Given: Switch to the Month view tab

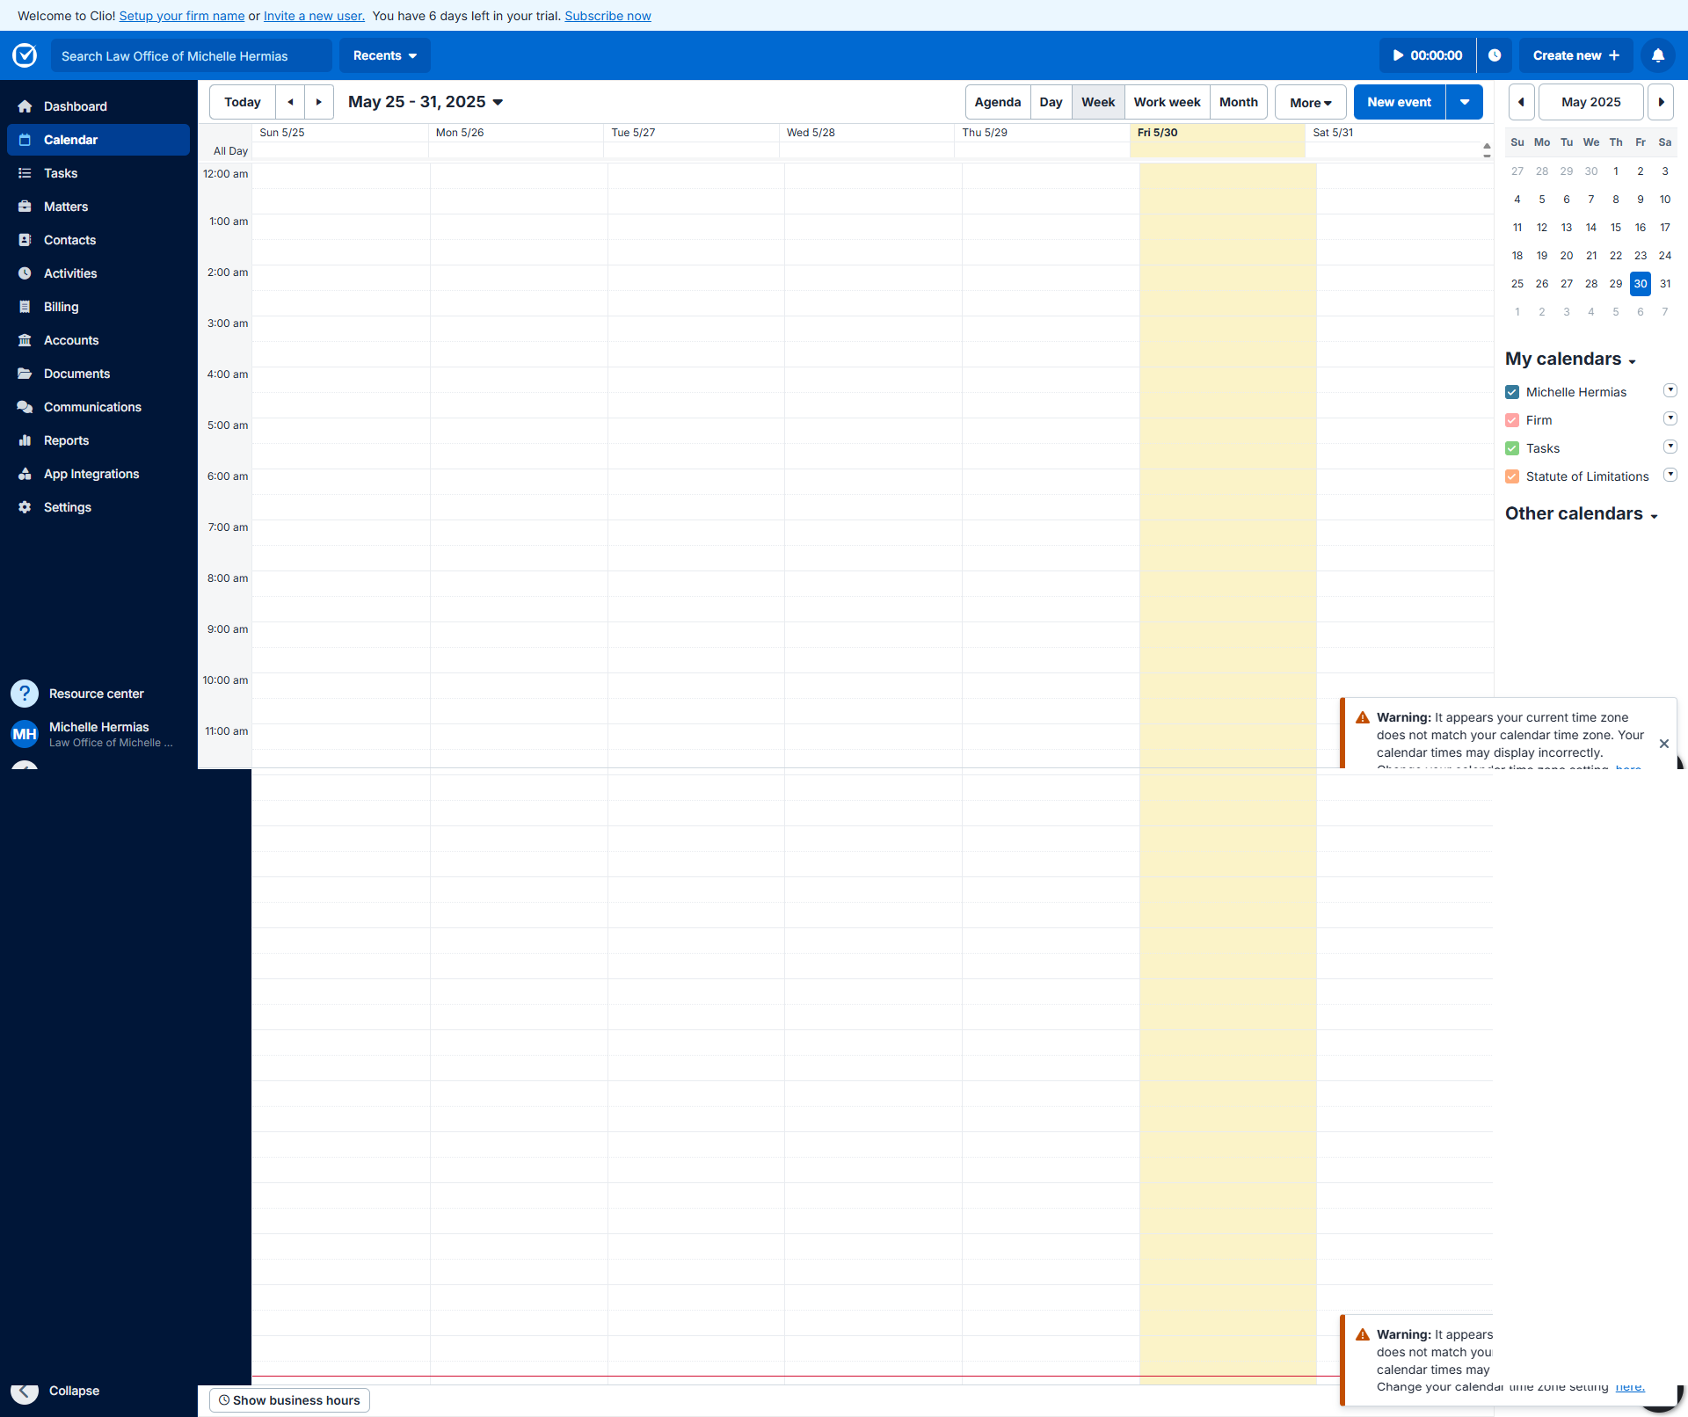Looking at the screenshot, I should 1238,102.
